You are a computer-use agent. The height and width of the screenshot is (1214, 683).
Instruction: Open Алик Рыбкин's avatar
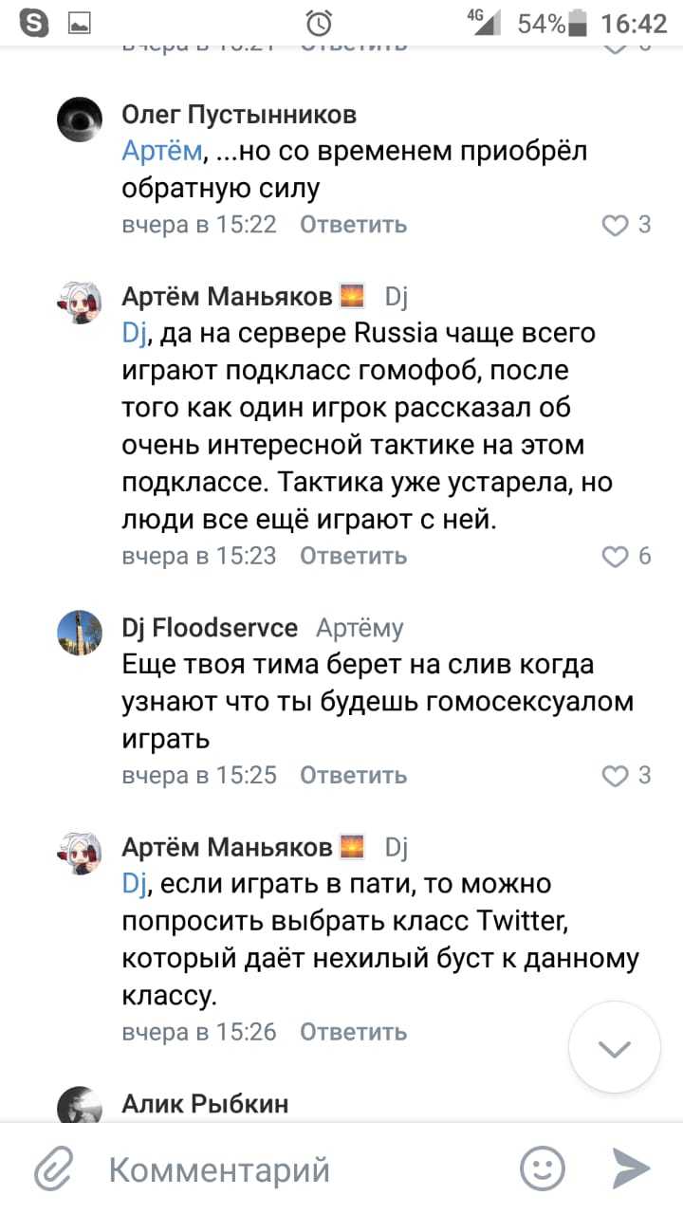click(80, 1106)
